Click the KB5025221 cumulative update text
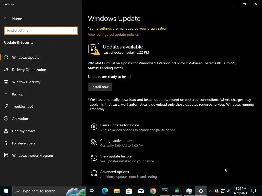The height and width of the screenshot is (196, 262). coord(162,63)
